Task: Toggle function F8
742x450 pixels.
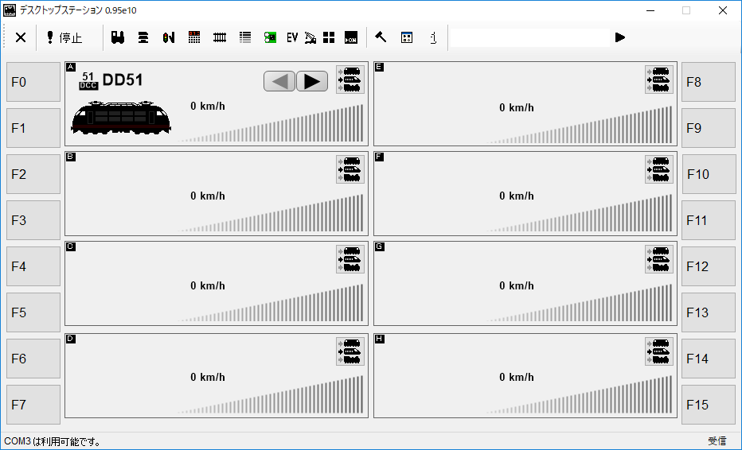Action: point(709,82)
